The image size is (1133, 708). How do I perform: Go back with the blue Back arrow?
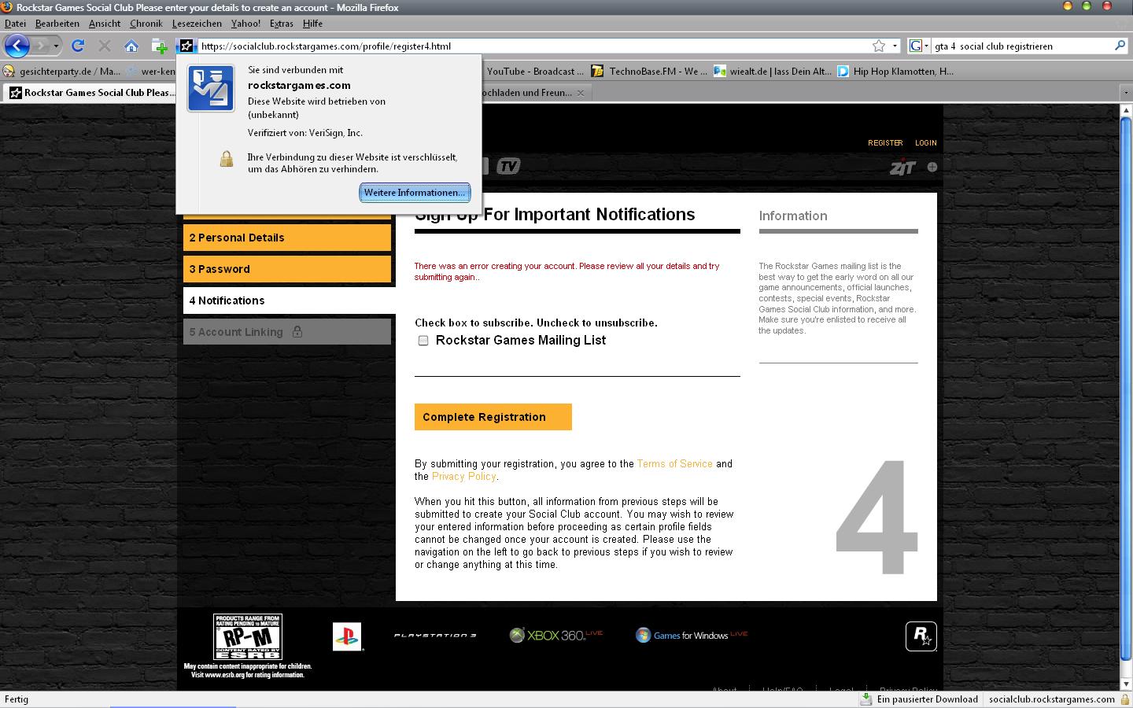click(x=17, y=46)
